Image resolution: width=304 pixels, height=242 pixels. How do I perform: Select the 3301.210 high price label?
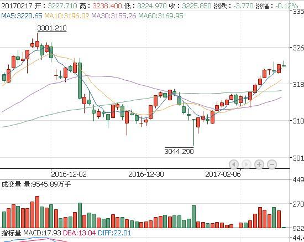pos(52,28)
